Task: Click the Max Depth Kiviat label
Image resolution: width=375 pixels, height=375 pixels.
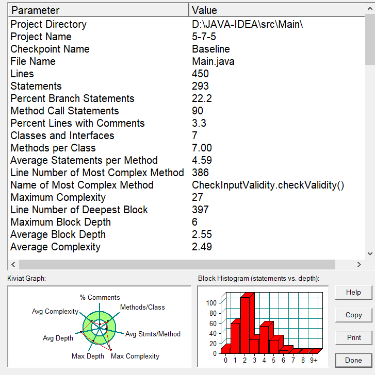Action: [88, 356]
